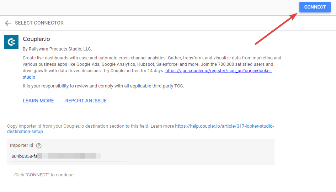
Task: Click the red arrow annotation pointing at CONNECT
Action: [276, 29]
